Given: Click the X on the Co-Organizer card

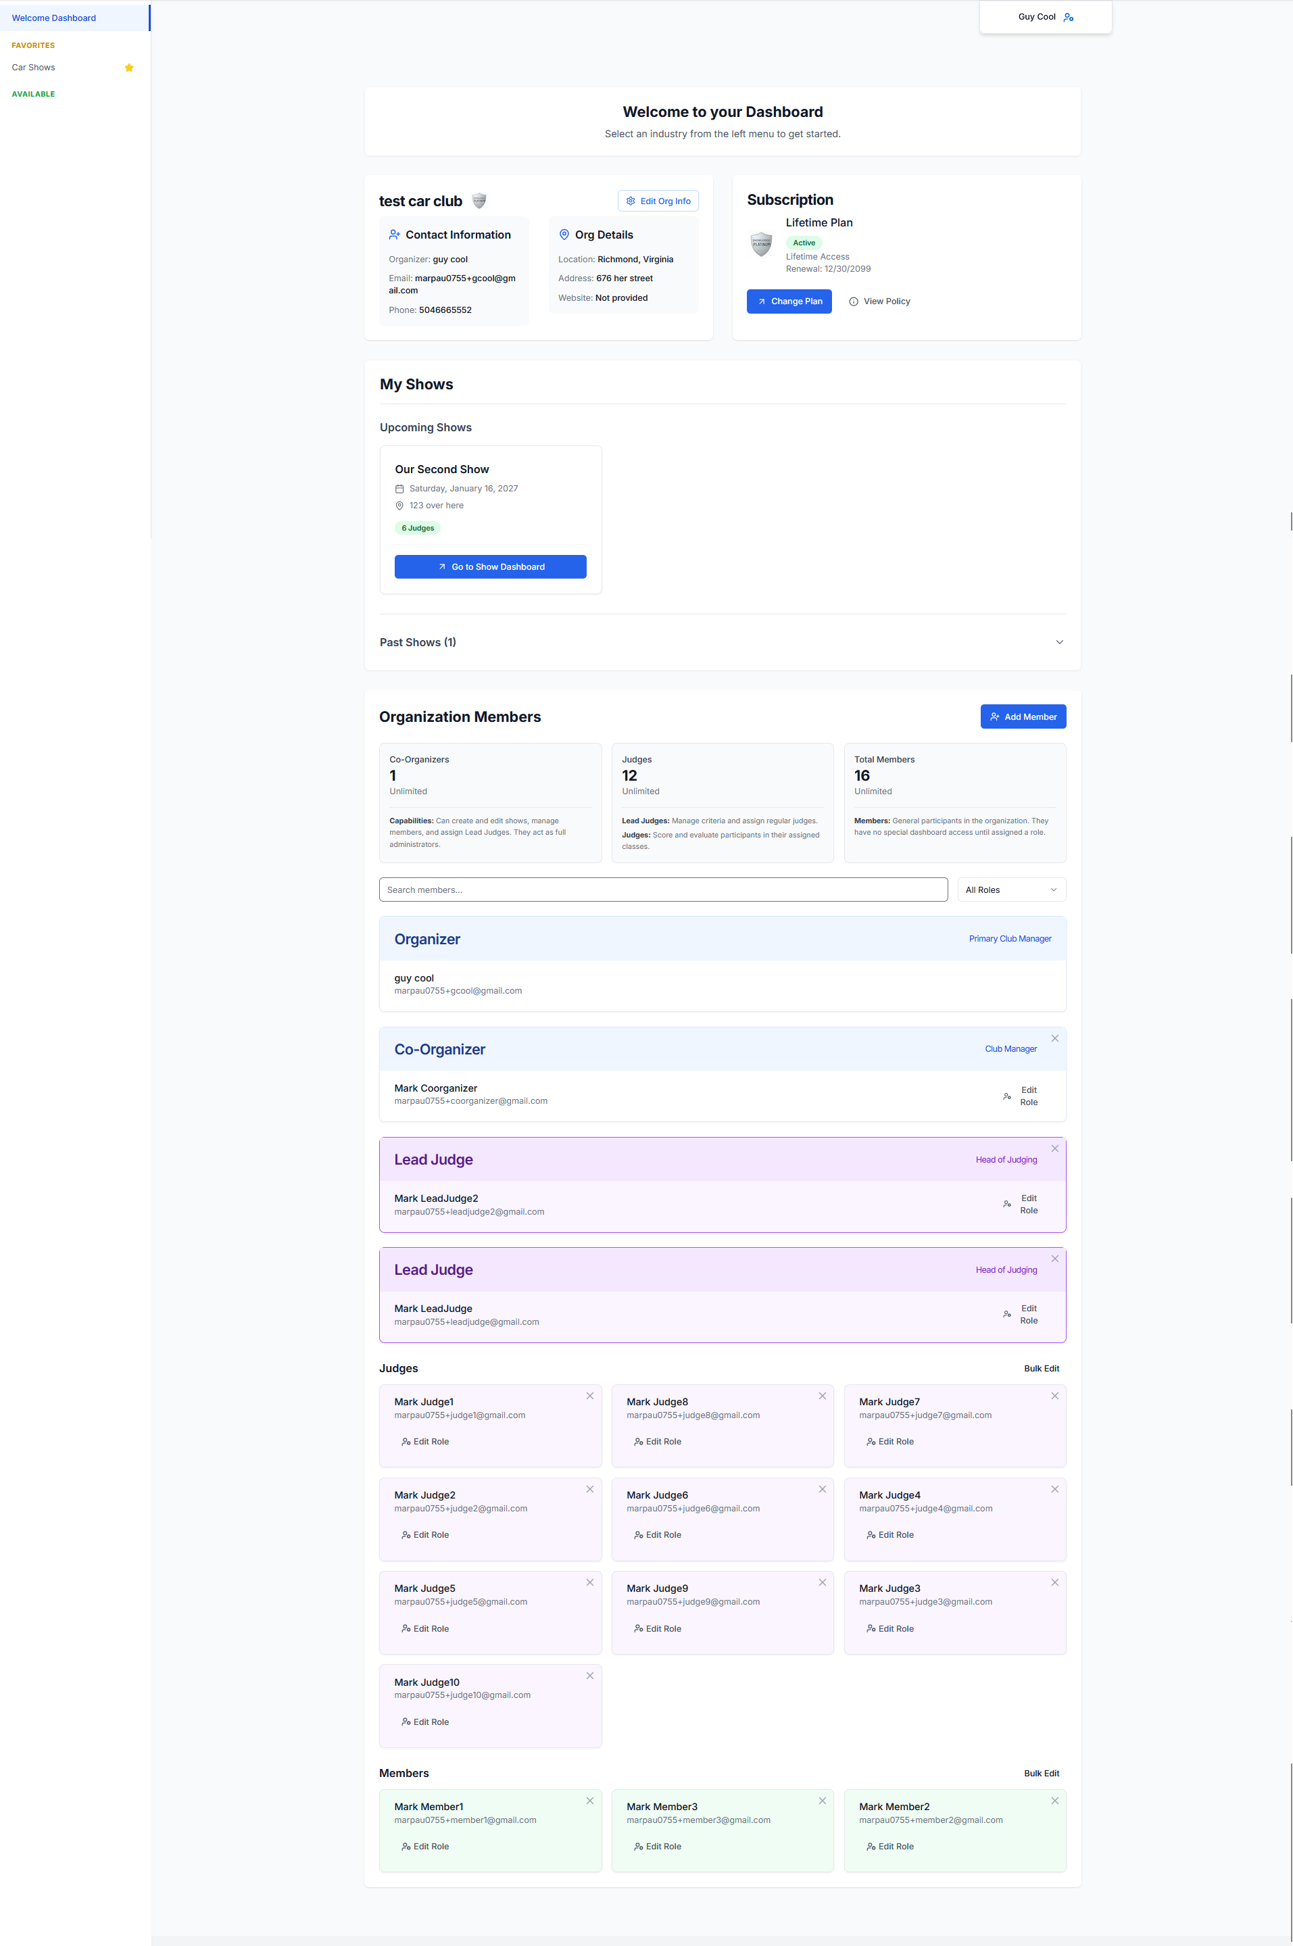Looking at the screenshot, I should [1054, 1038].
